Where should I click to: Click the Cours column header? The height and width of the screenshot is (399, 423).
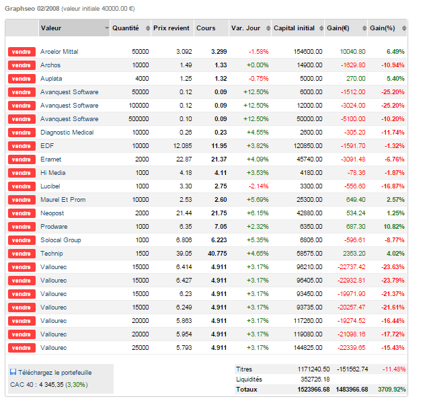tap(205, 28)
